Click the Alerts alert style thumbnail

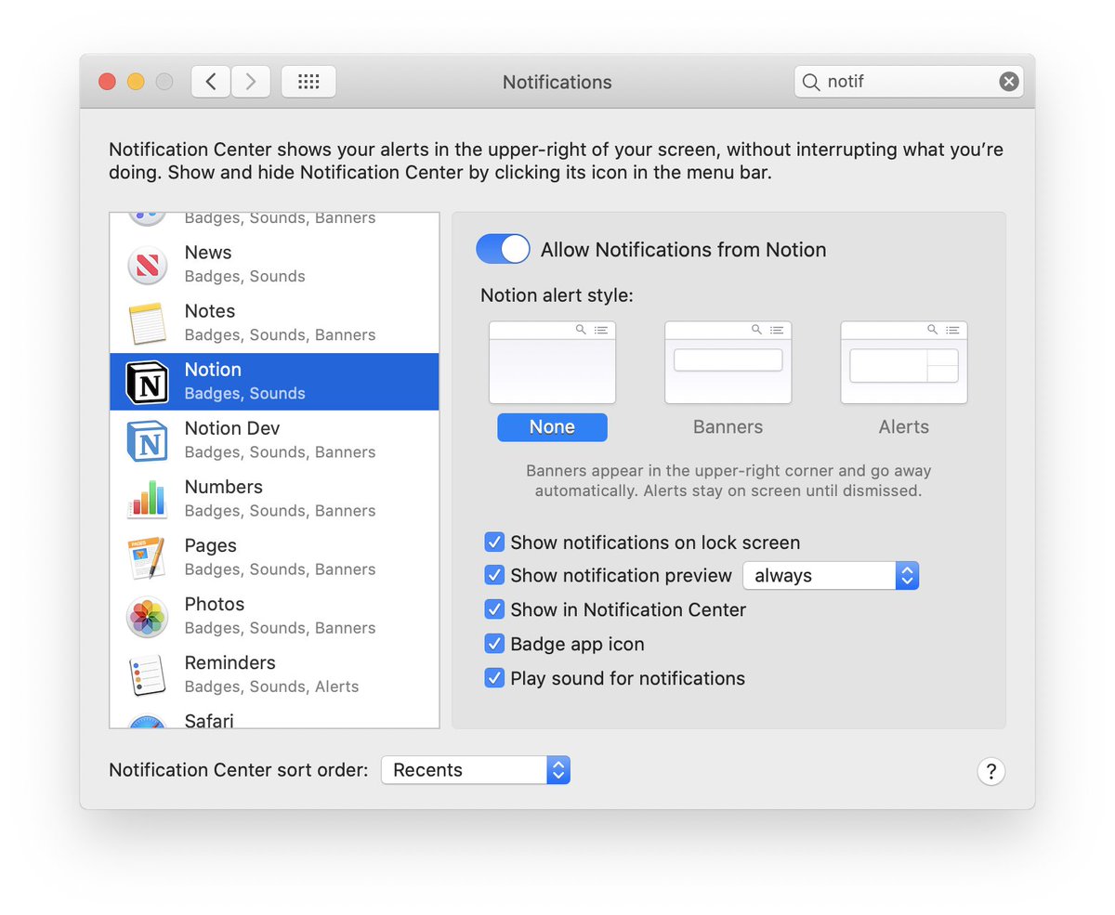pyautogui.click(x=904, y=362)
